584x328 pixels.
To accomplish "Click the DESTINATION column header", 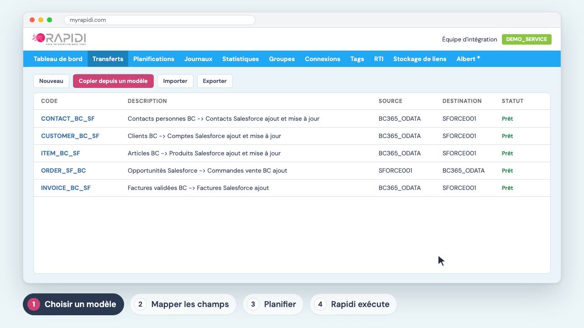I will pyautogui.click(x=462, y=101).
